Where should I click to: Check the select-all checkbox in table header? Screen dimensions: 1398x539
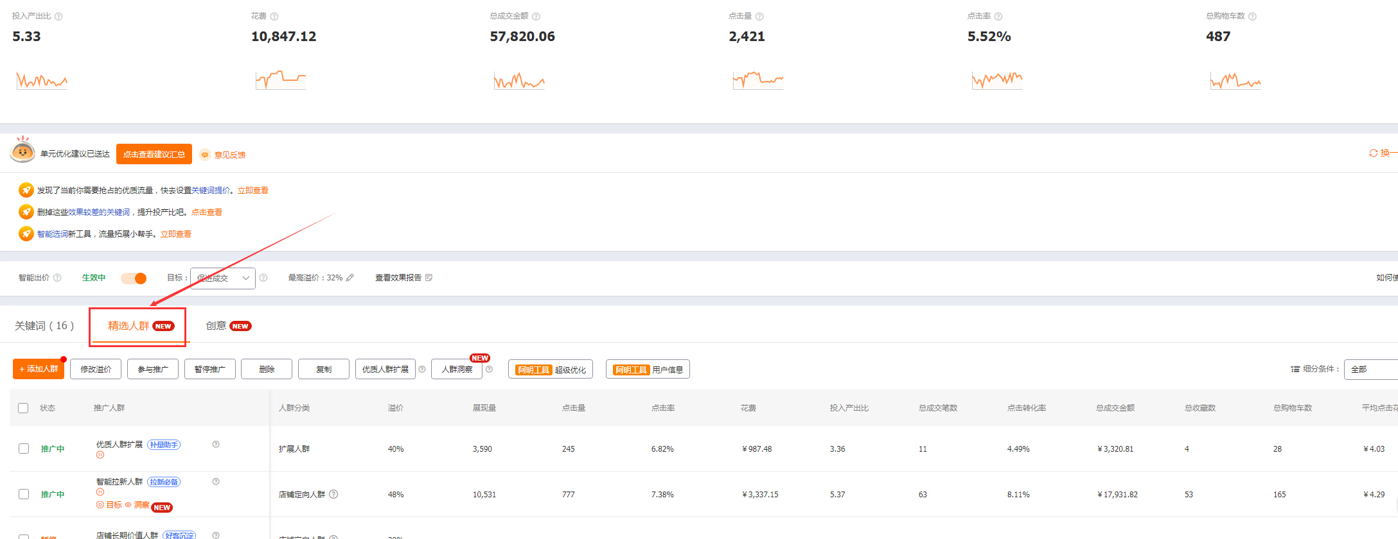(x=23, y=408)
